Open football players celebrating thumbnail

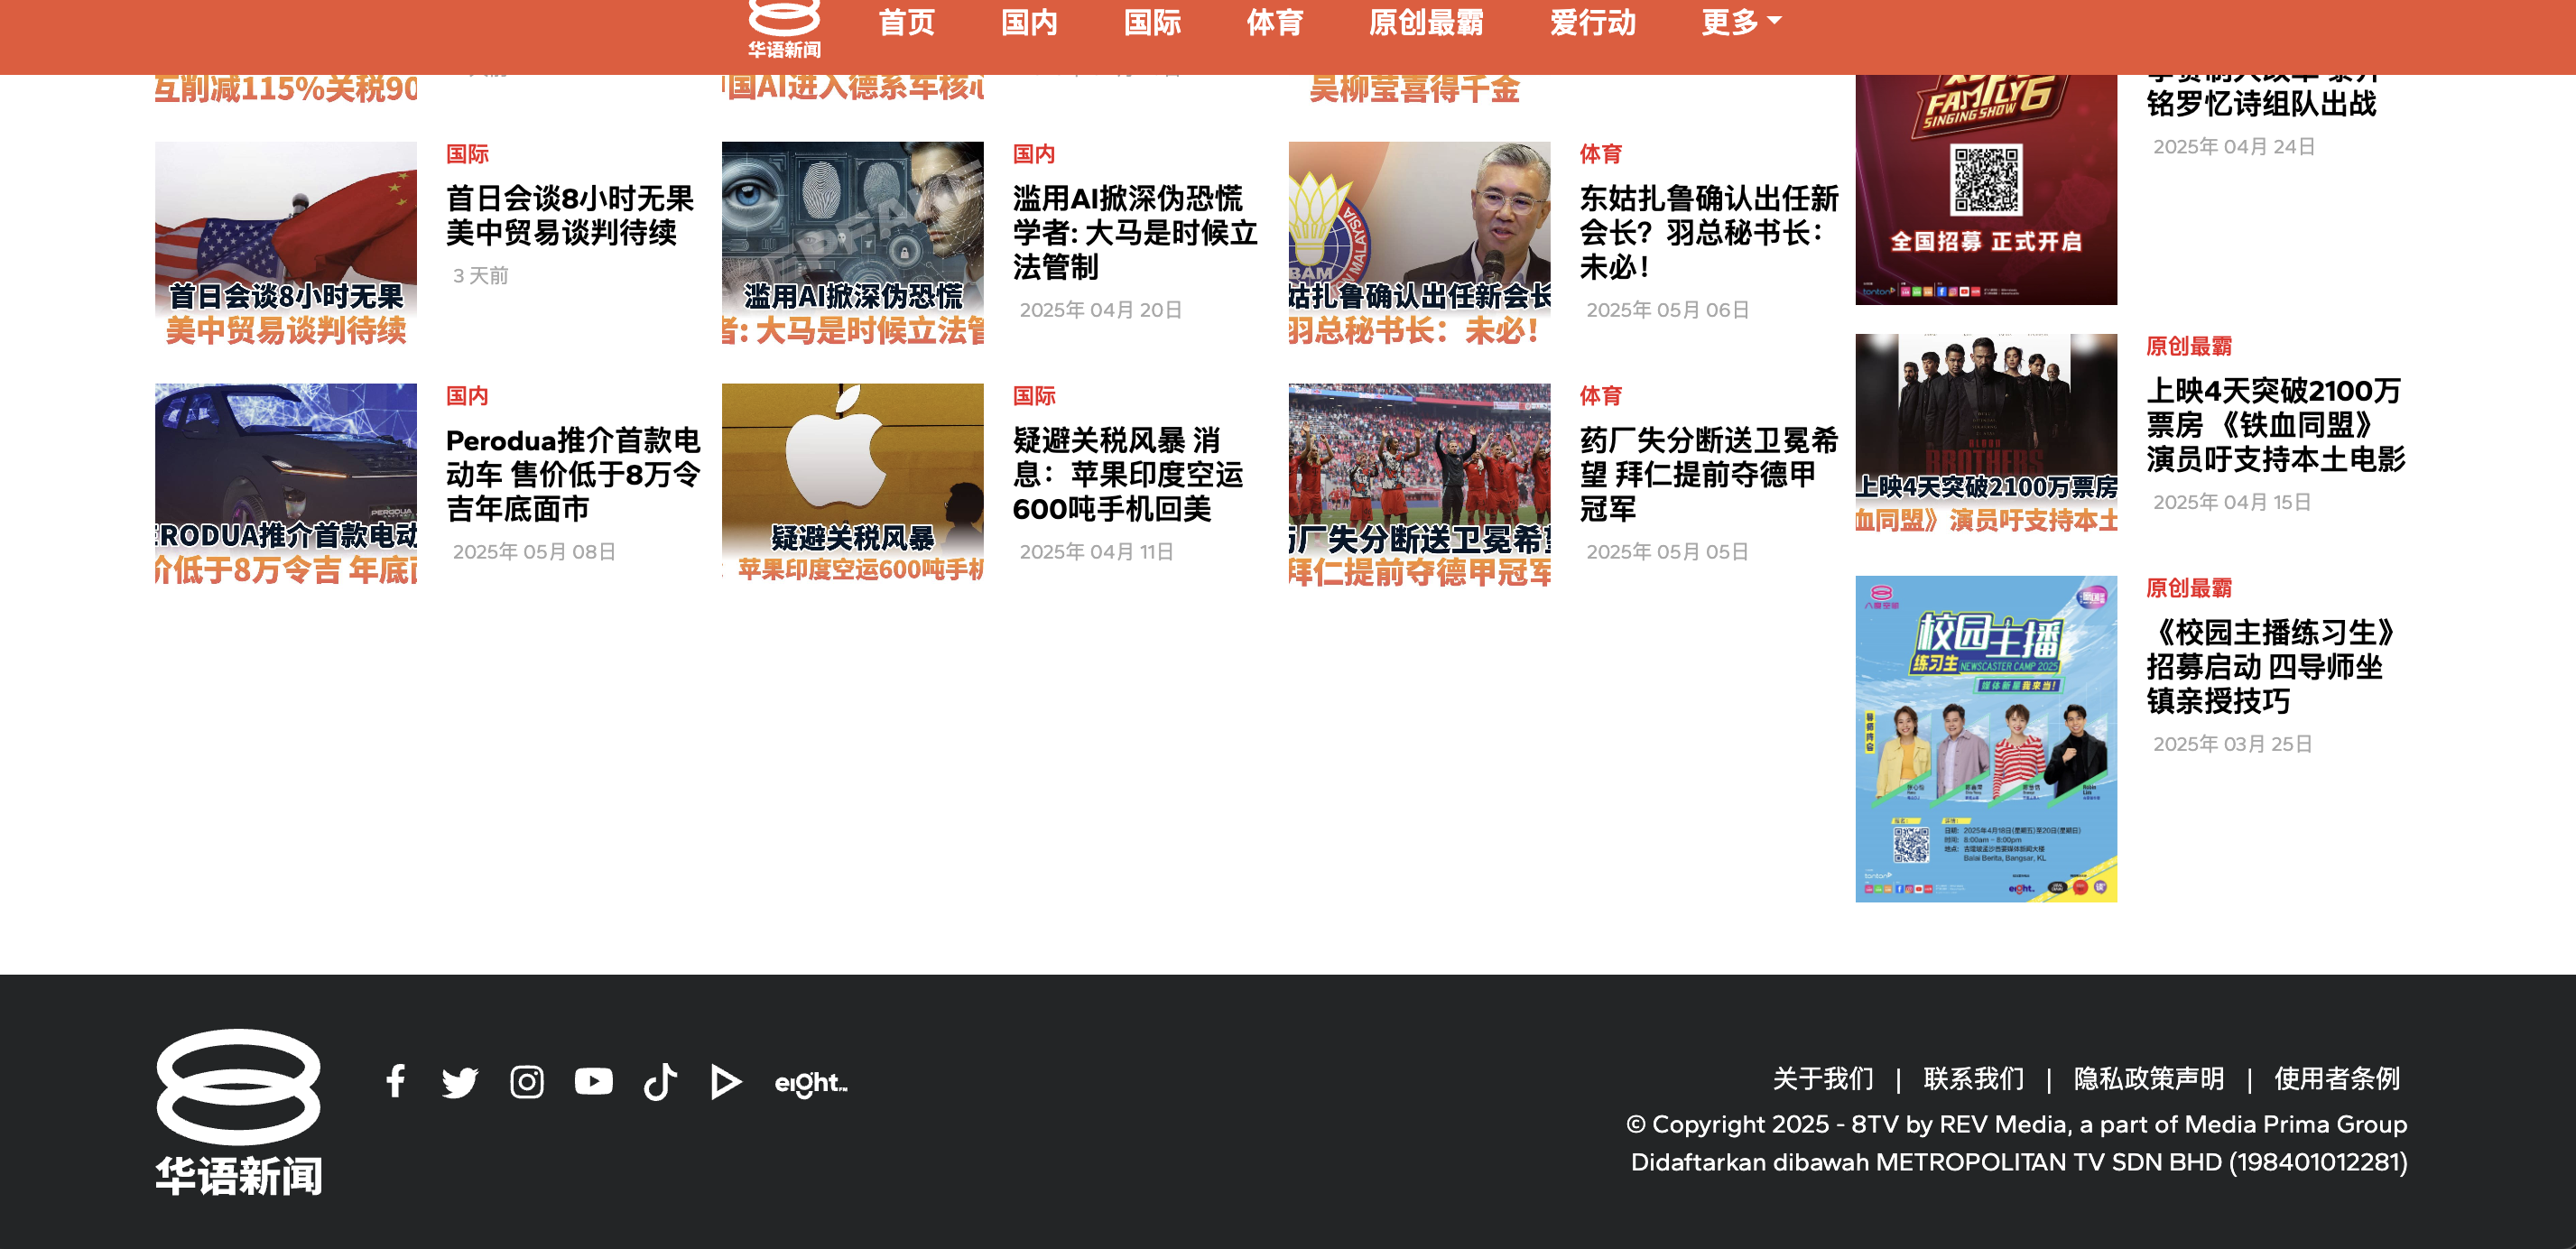tap(1420, 485)
